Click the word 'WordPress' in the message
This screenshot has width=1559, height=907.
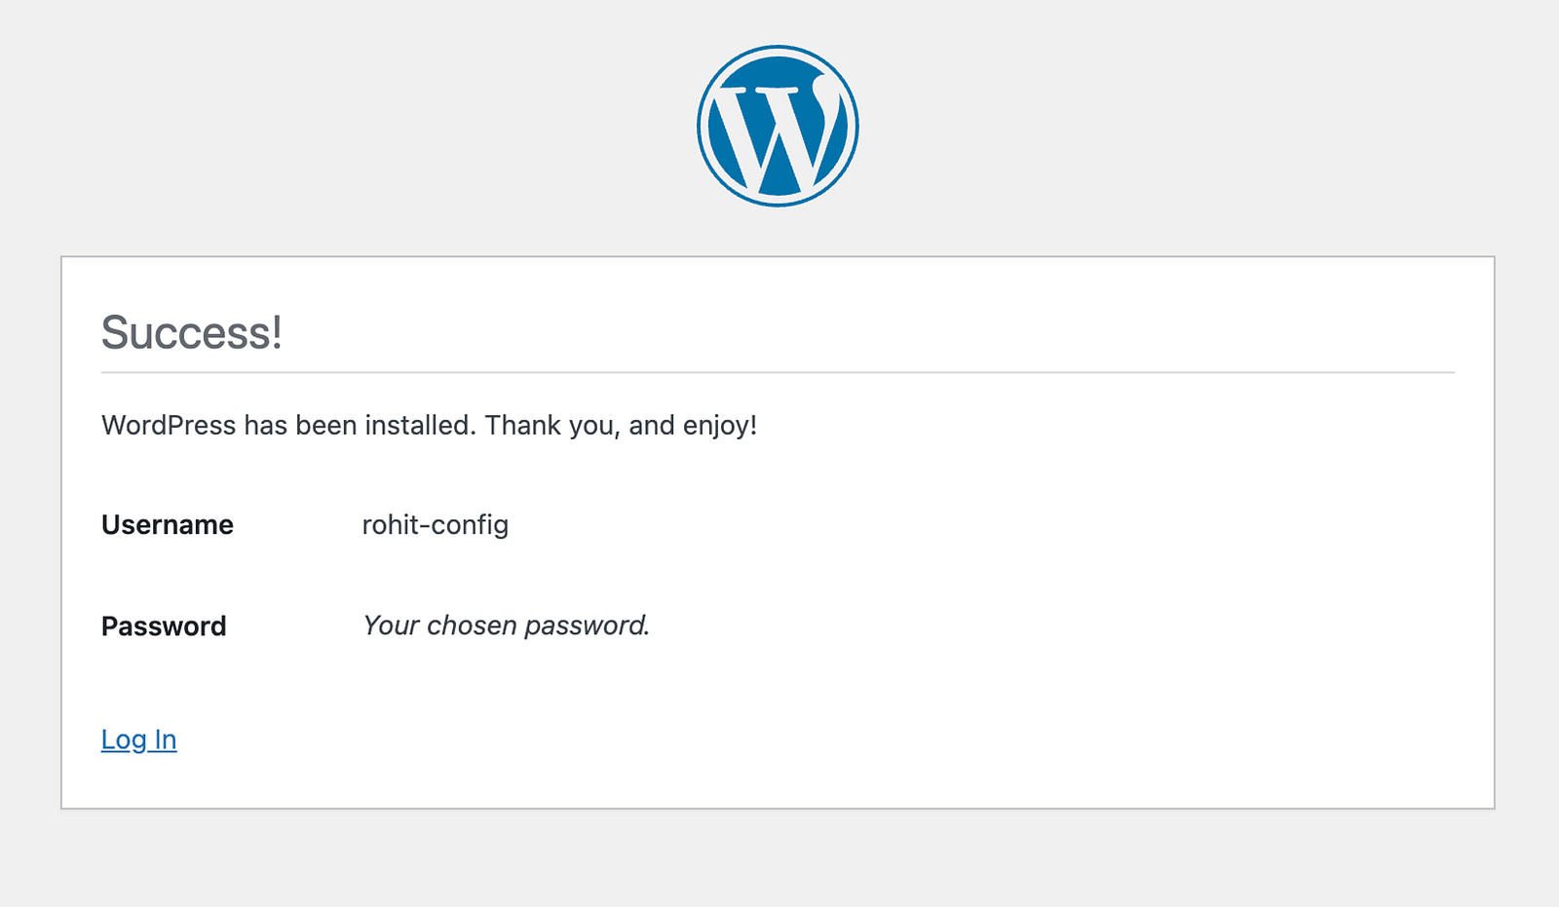click(x=169, y=426)
